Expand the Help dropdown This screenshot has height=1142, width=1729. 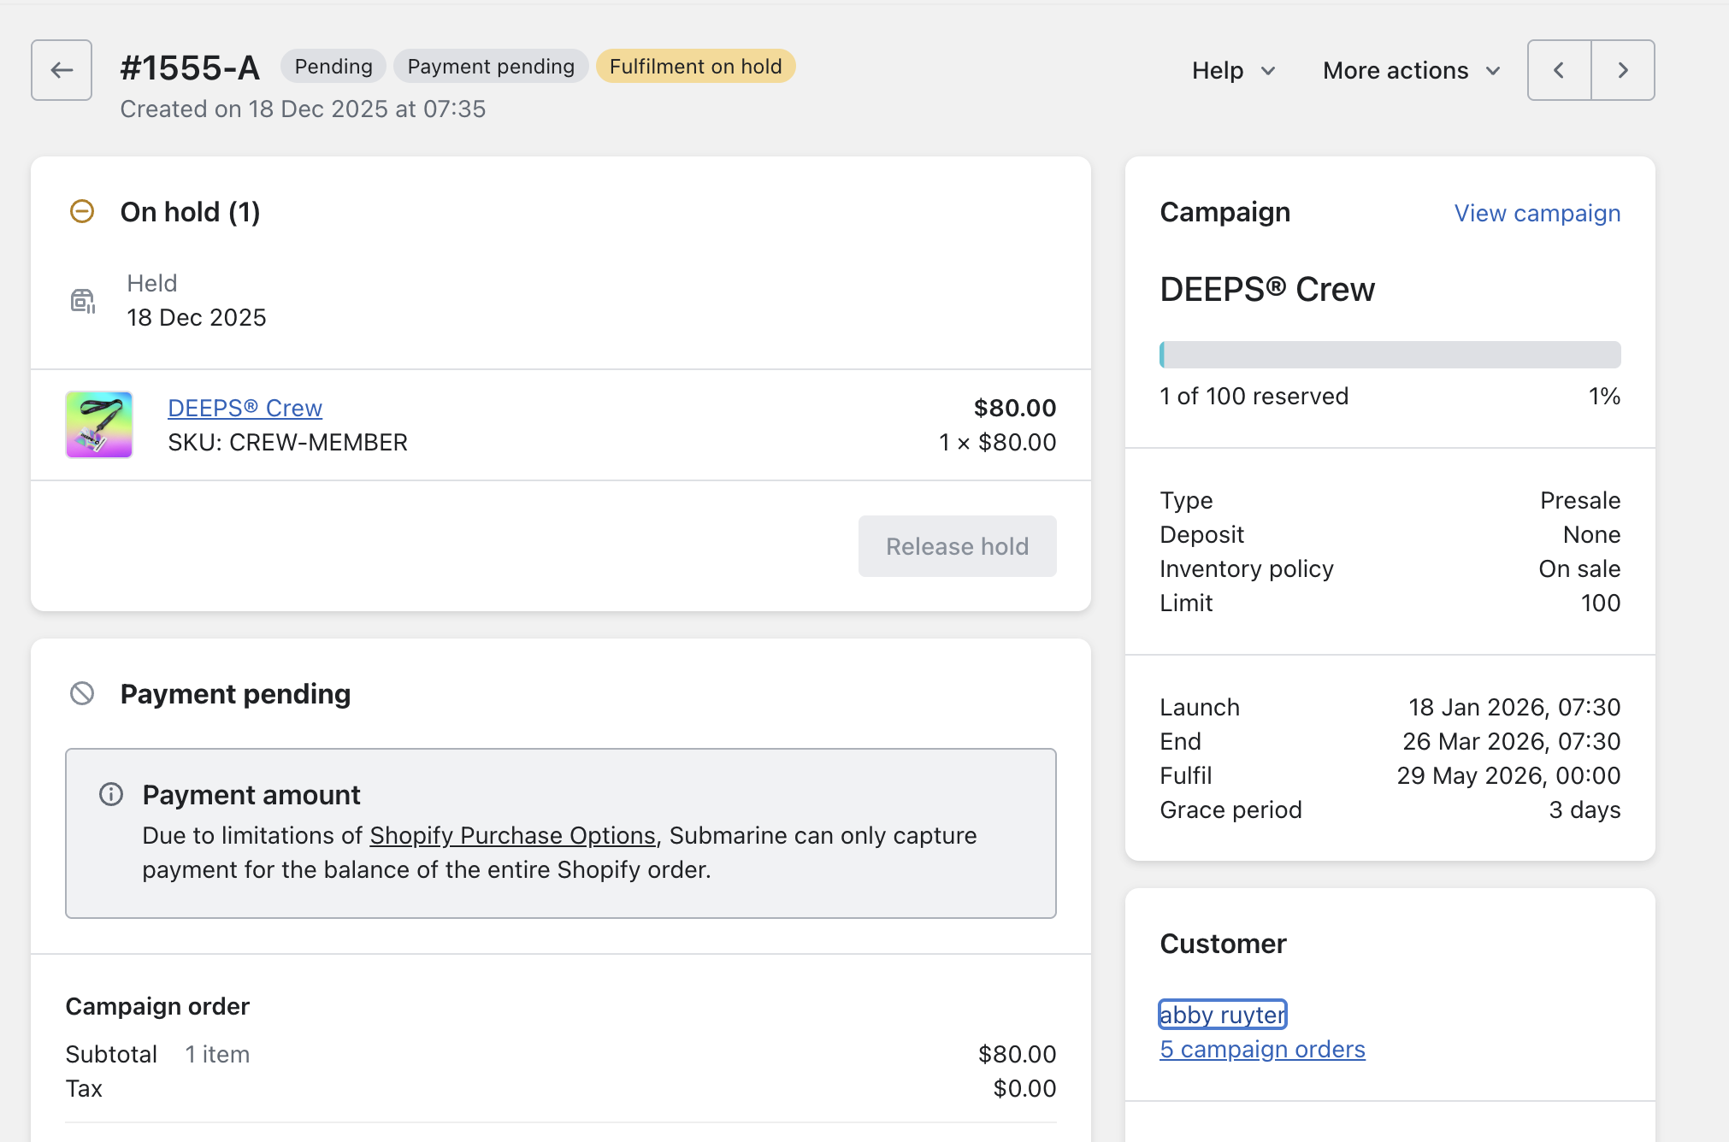coord(1233,70)
